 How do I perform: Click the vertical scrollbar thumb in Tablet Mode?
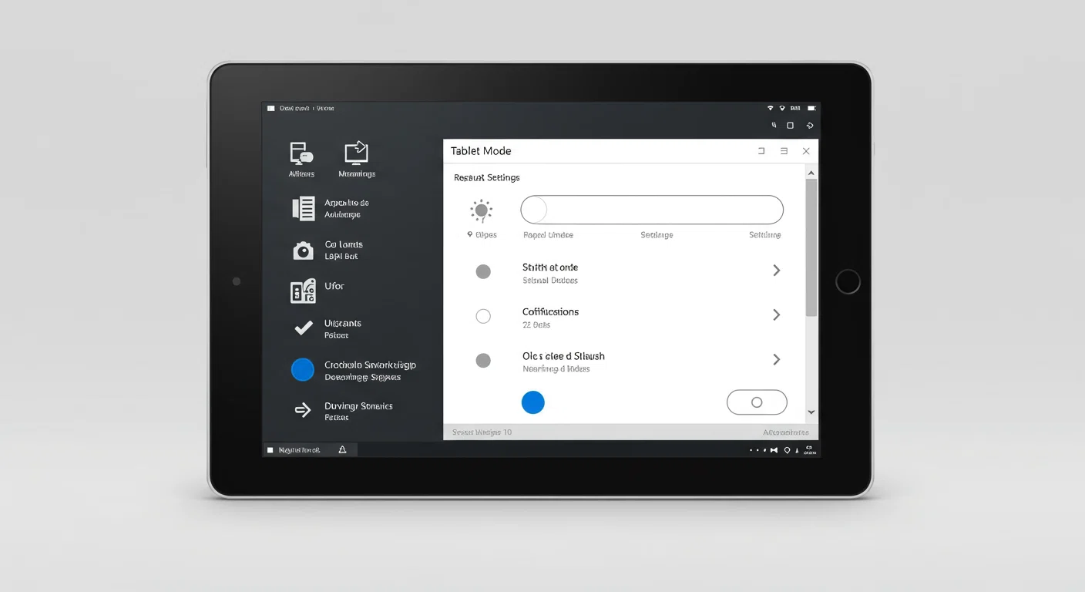pos(811,247)
